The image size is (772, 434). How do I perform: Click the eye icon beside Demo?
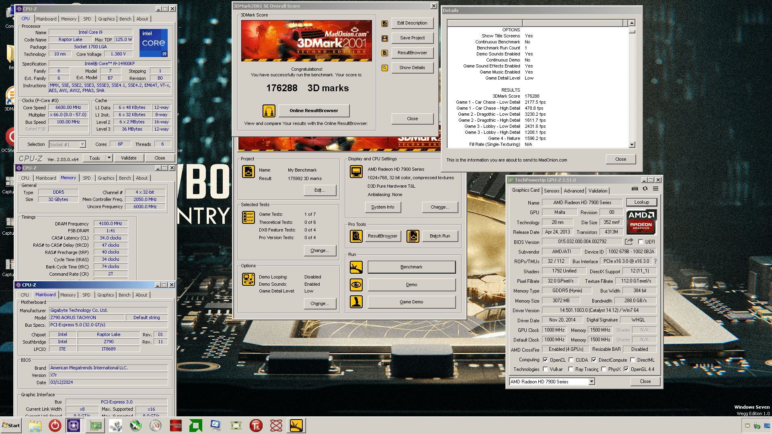[x=356, y=285]
